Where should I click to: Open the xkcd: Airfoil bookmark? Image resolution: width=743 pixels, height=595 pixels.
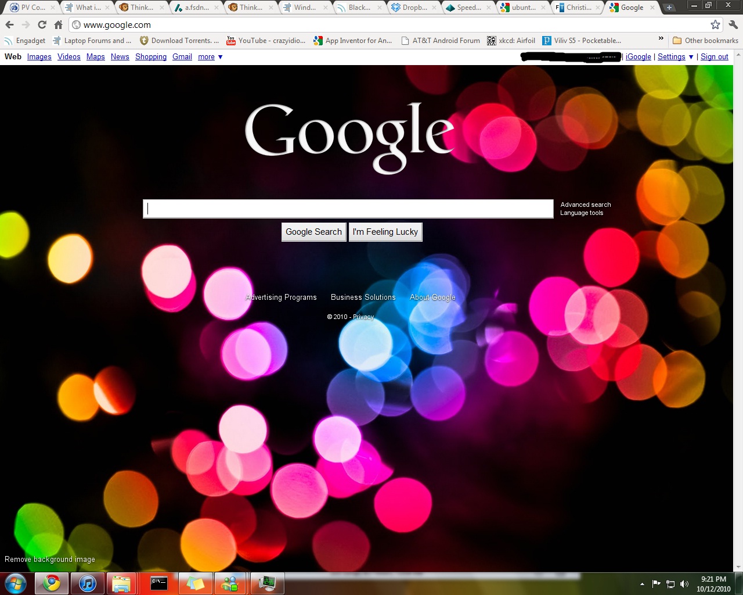[511, 41]
